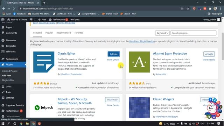Open Installed Plugins submenu item
Screen dimensions: 224x126
click(x=9, y=71)
